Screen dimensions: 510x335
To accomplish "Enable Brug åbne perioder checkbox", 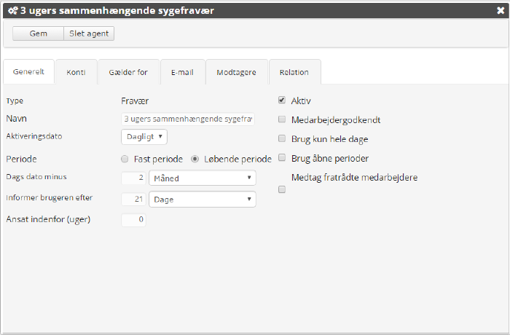I will [x=282, y=157].
